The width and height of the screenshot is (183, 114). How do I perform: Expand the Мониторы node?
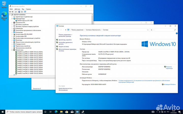(12, 40)
